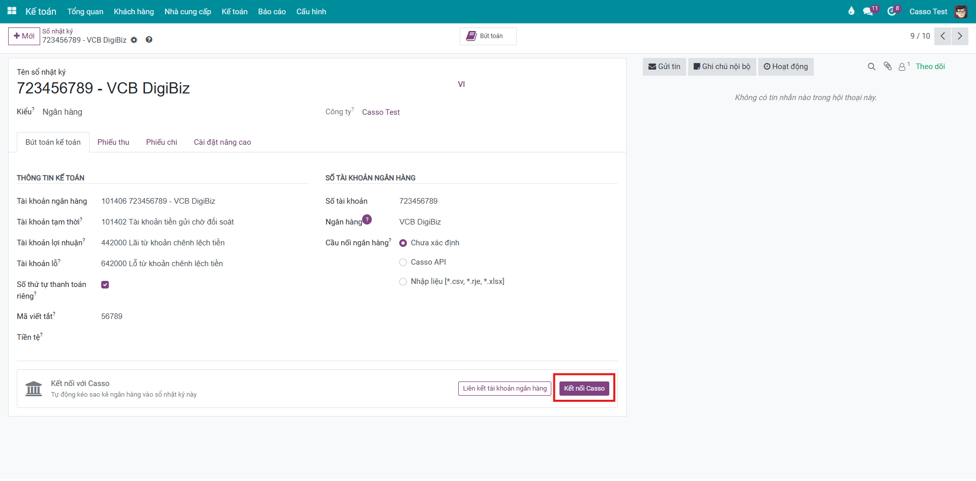Screen dimensions: 976x481
Task: Click the help question mark in breadcrumb
Action: tap(149, 40)
